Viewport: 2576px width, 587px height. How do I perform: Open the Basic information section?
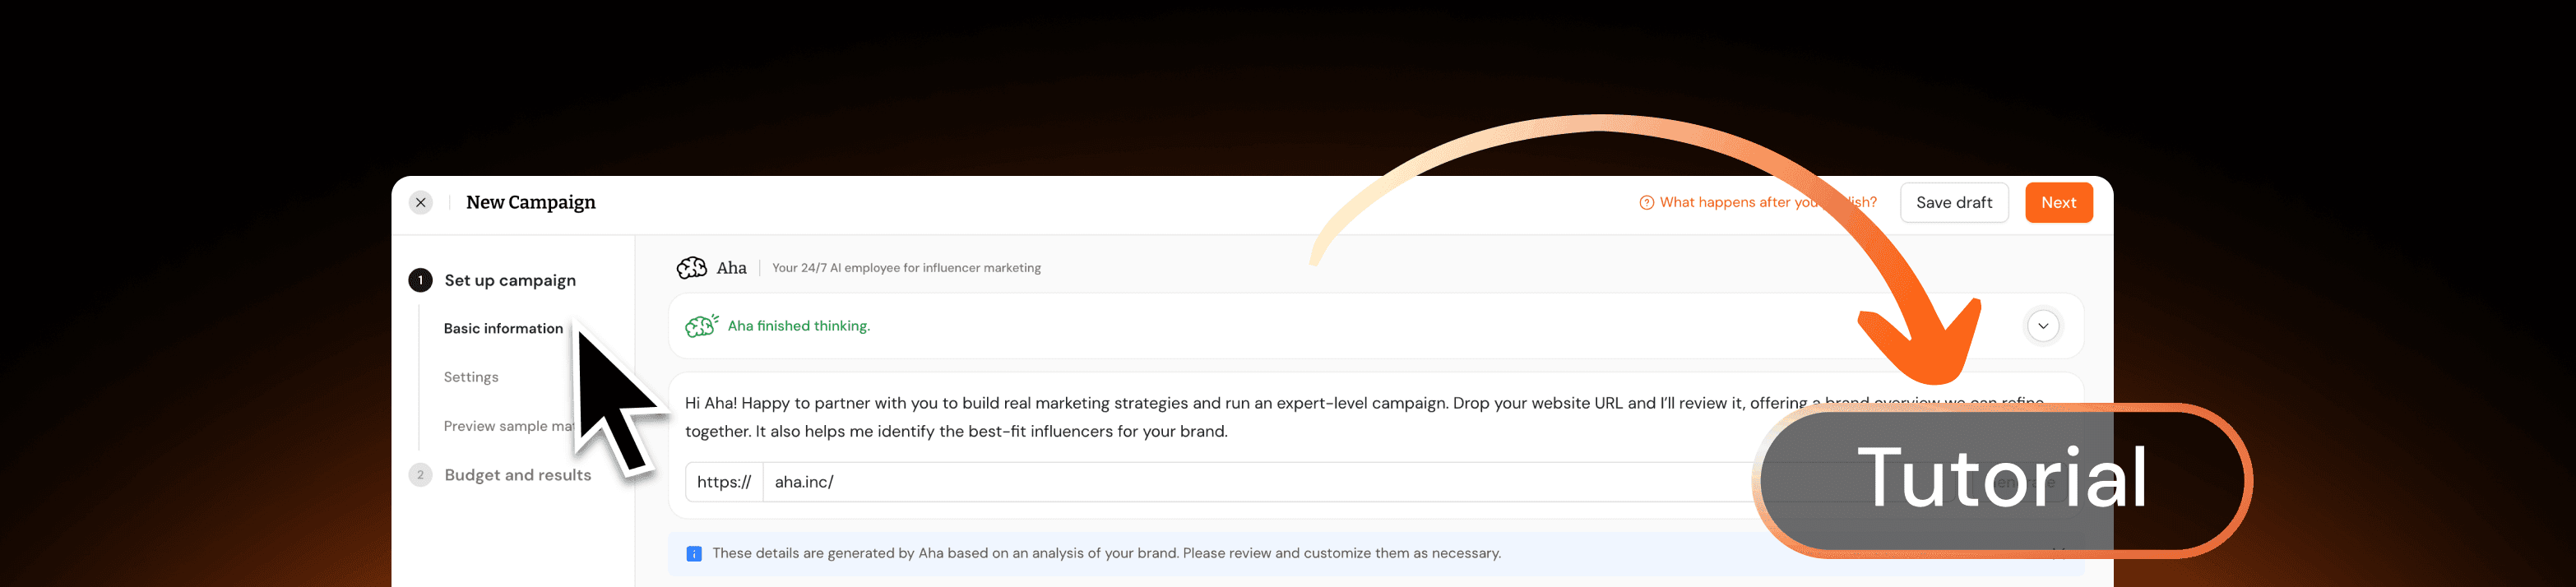pyautogui.click(x=503, y=329)
